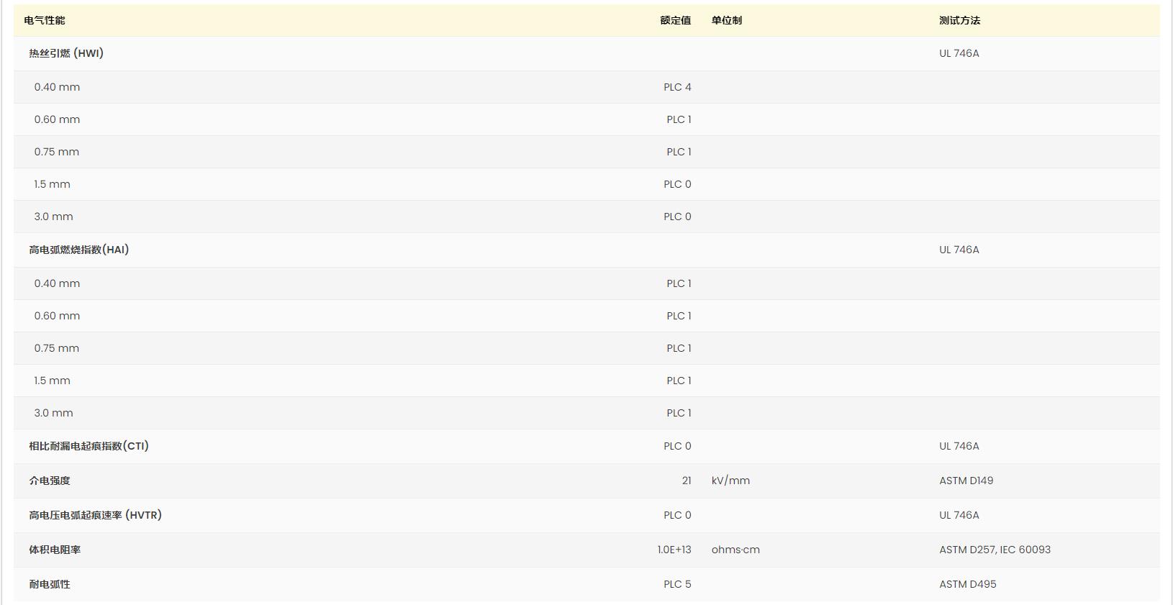The width and height of the screenshot is (1173, 605).
Task: Click 1.5 mm under the HWI section
Action: (x=52, y=184)
